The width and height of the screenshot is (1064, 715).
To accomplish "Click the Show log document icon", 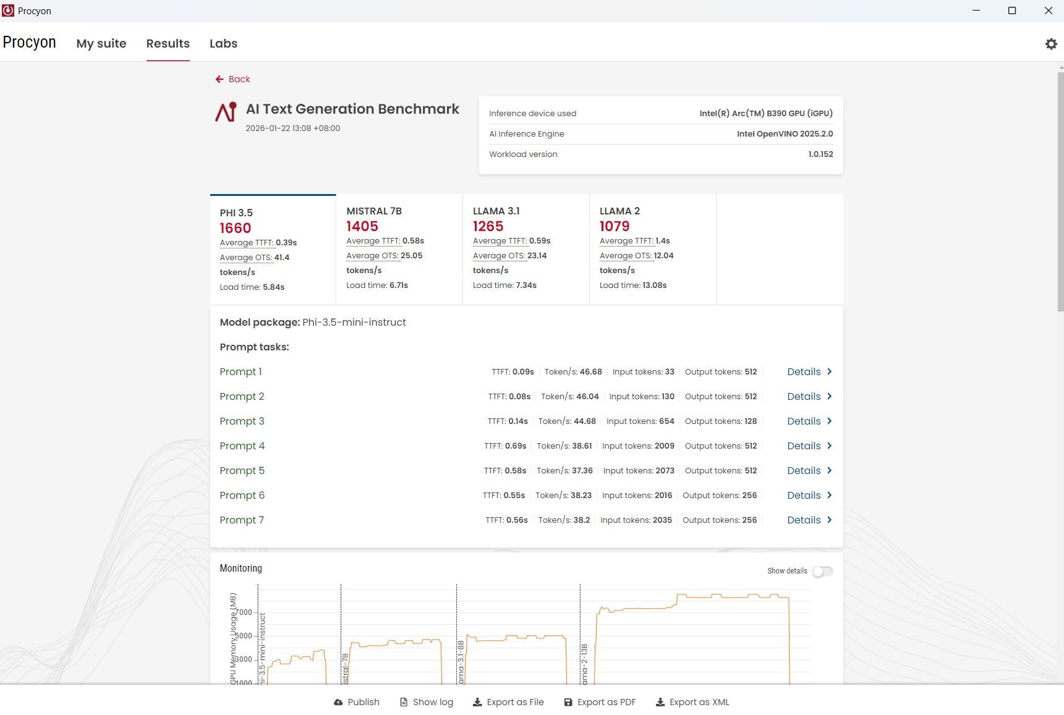I will (x=404, y=702).
